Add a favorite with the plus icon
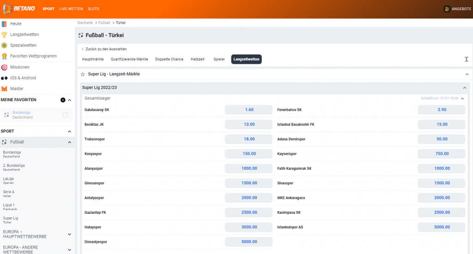The image size is (473, 254). click(x=63, y=100)
